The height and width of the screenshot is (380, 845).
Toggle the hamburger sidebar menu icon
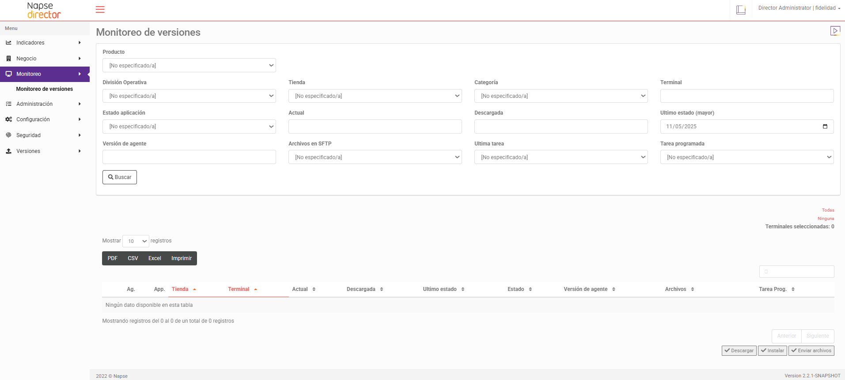point(100,10)
